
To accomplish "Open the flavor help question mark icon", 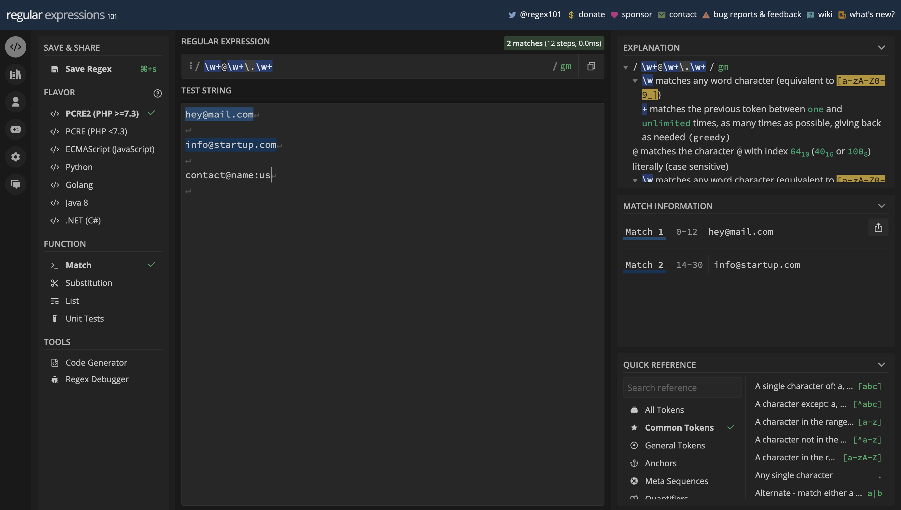I will (x=157, y=93).
